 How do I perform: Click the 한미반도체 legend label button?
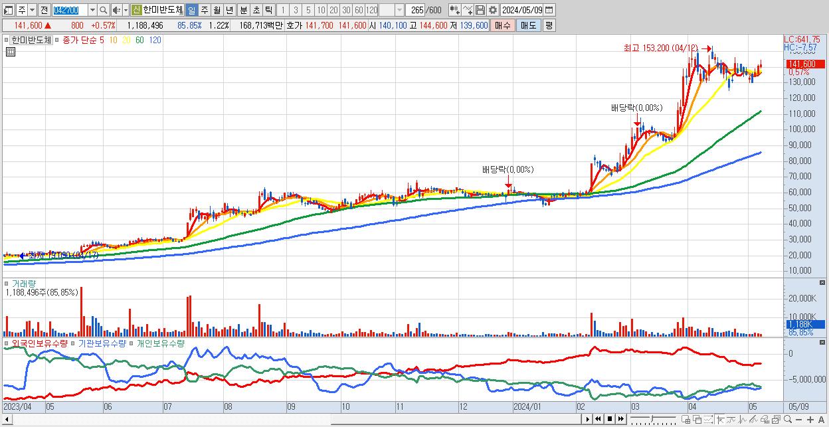(x=31, y=40)
